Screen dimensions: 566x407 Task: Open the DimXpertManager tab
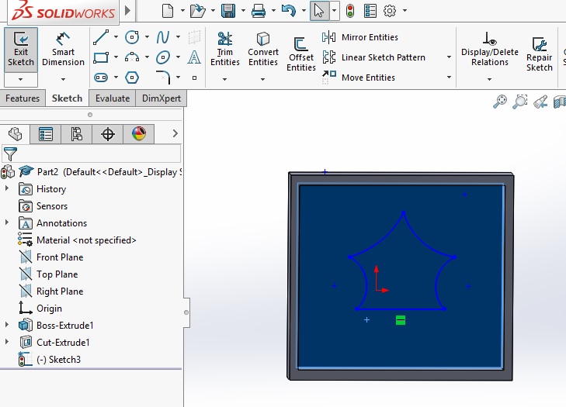click(x=108, y=134)
